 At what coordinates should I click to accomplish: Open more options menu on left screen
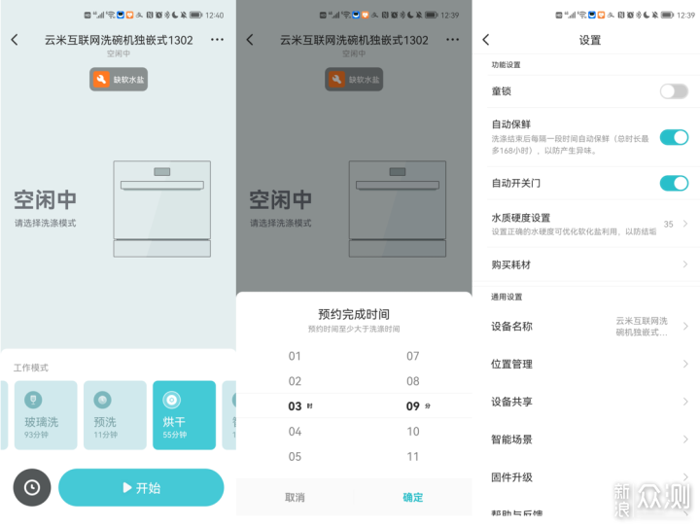[217, 40]
